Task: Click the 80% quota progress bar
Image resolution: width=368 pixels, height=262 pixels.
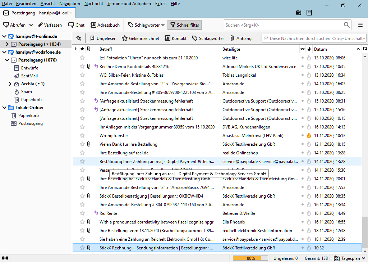Action: 250,258
